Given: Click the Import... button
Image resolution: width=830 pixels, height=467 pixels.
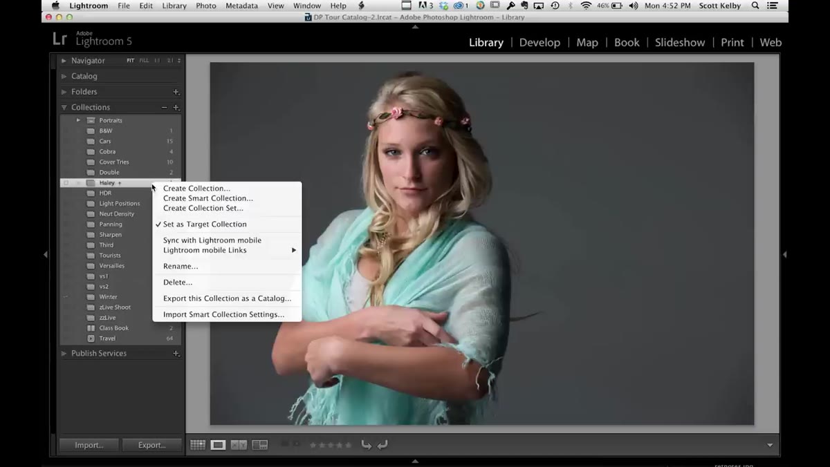Looking at the screenshot, I should tap(89, 445).
